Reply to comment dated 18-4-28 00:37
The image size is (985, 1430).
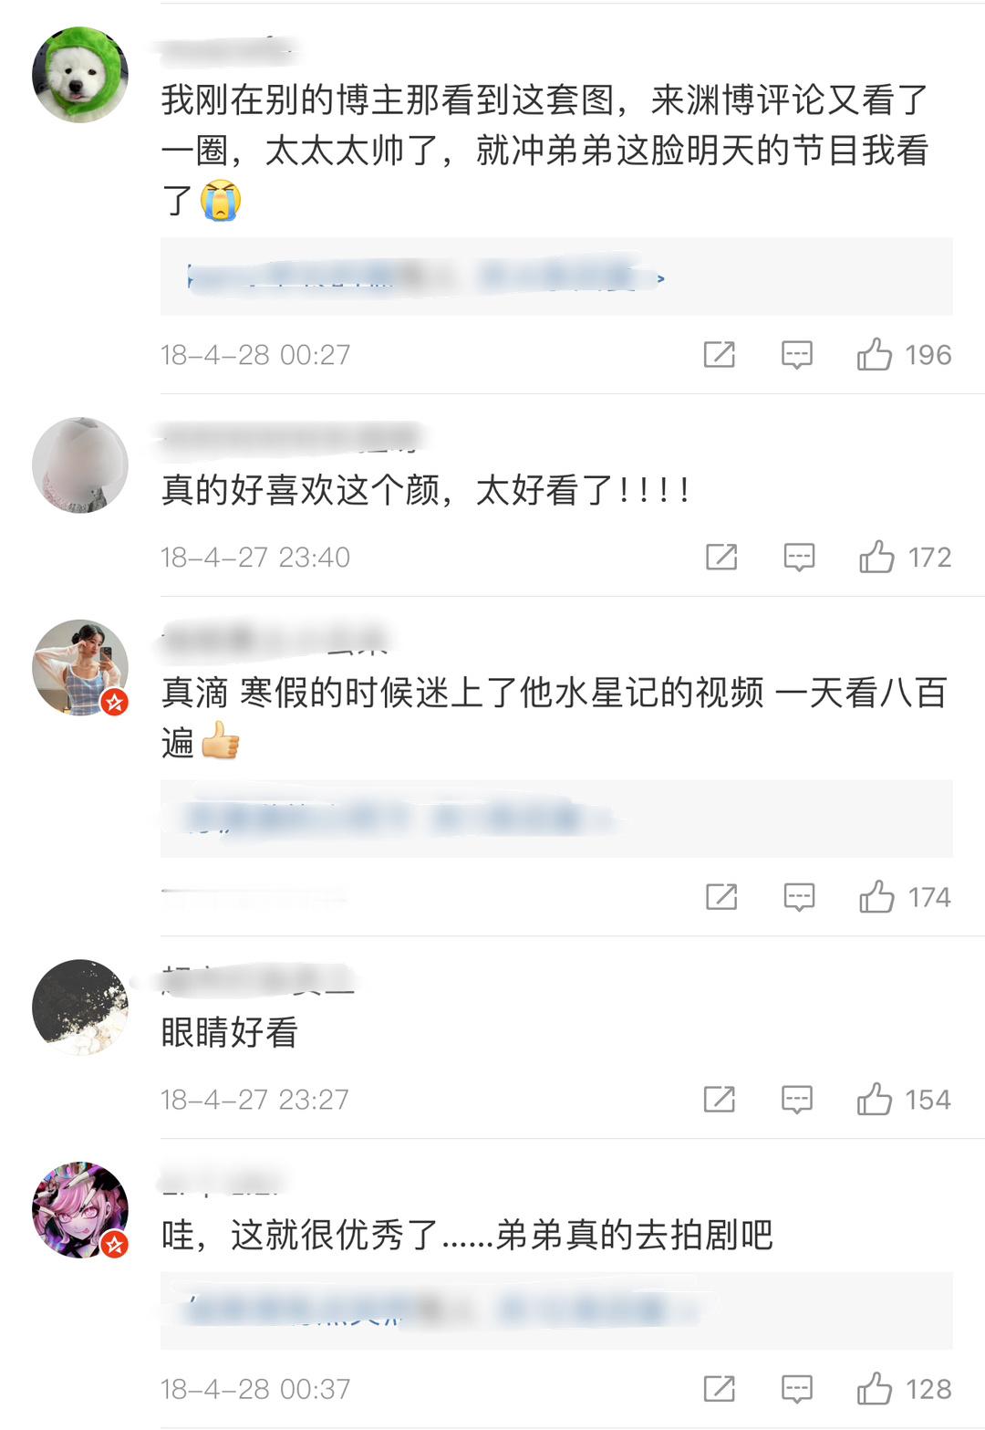(x=797, y=1390)
